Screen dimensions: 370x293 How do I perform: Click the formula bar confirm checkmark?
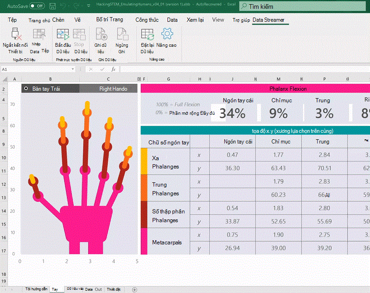point(102,69)
